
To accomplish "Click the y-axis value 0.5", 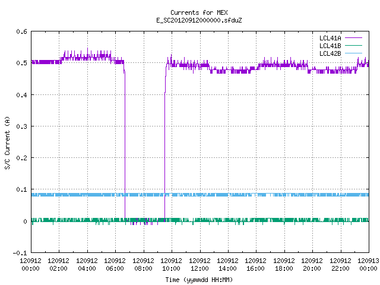I will 22,63.
